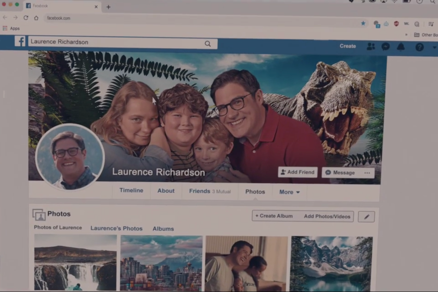Expand the More dropdown on profile tabs

click(x=290, y=192)
